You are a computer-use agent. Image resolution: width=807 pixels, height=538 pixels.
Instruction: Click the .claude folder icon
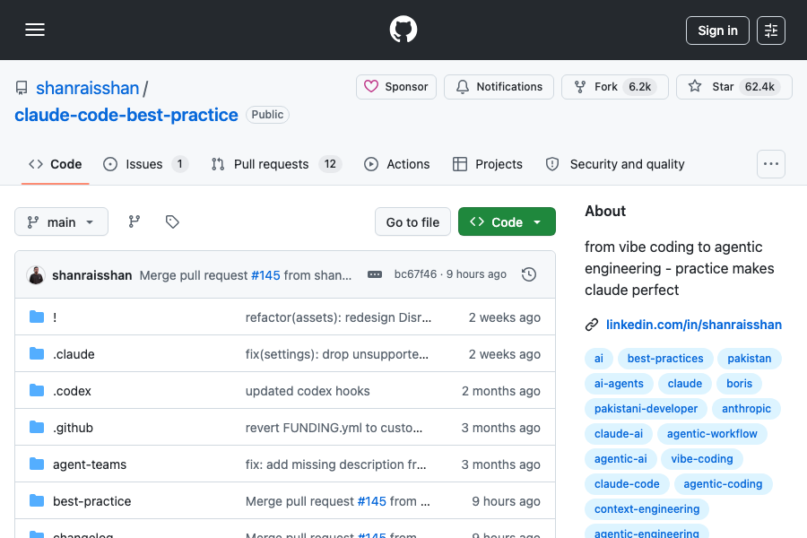click(x=37, y=353)
